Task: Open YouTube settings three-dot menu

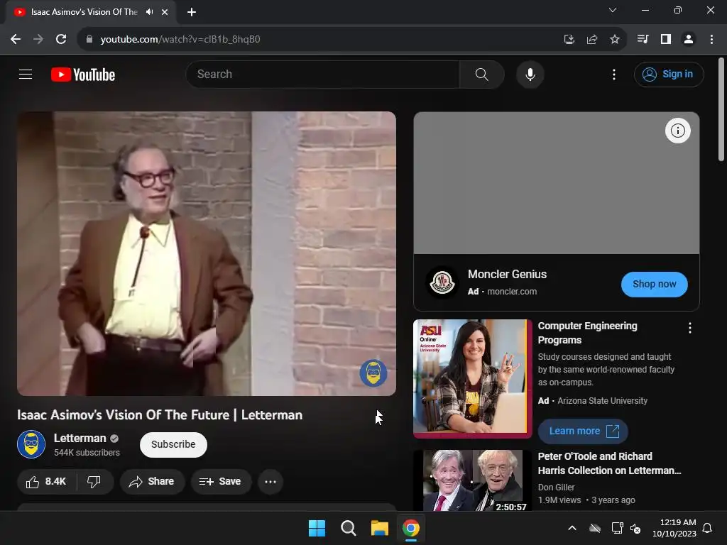Action: click(614, 75)
